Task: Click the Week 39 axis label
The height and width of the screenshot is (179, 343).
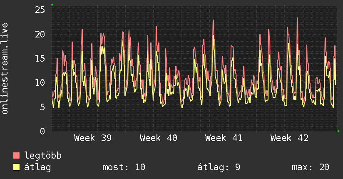Action: coord(93,138)
